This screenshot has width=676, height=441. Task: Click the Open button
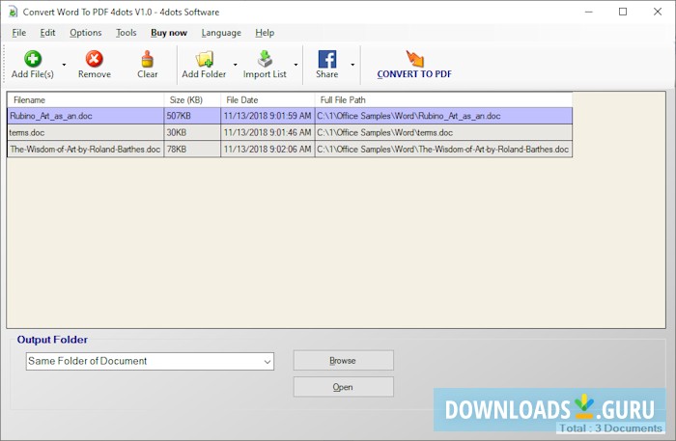tap(343, 387)
